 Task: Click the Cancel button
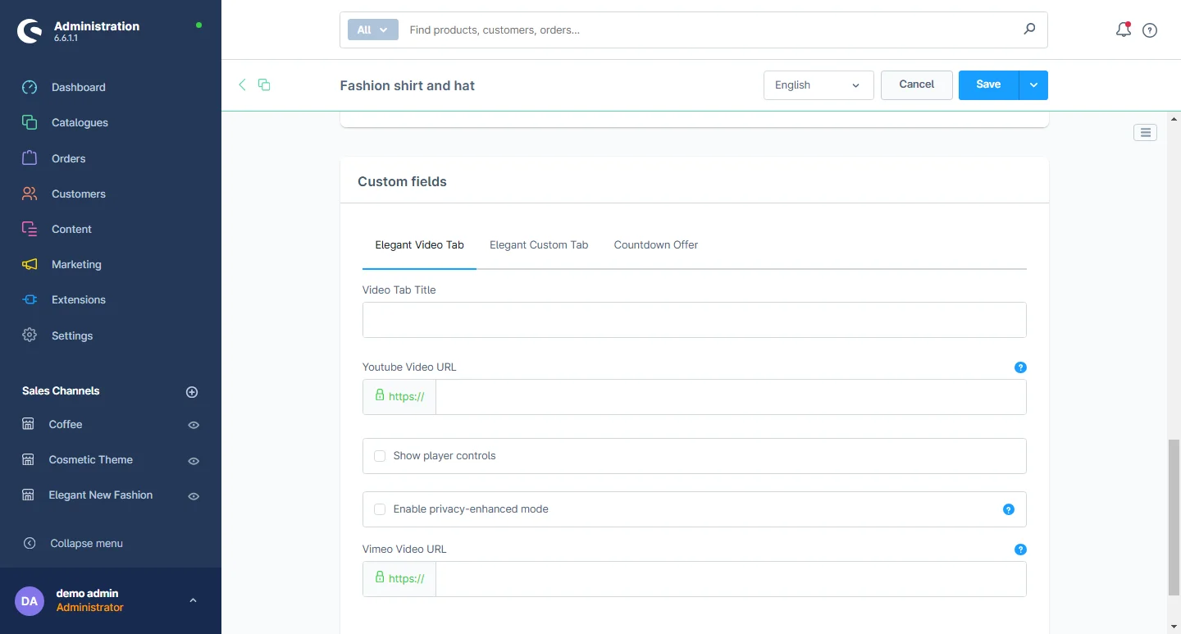[x=916, y=84]
